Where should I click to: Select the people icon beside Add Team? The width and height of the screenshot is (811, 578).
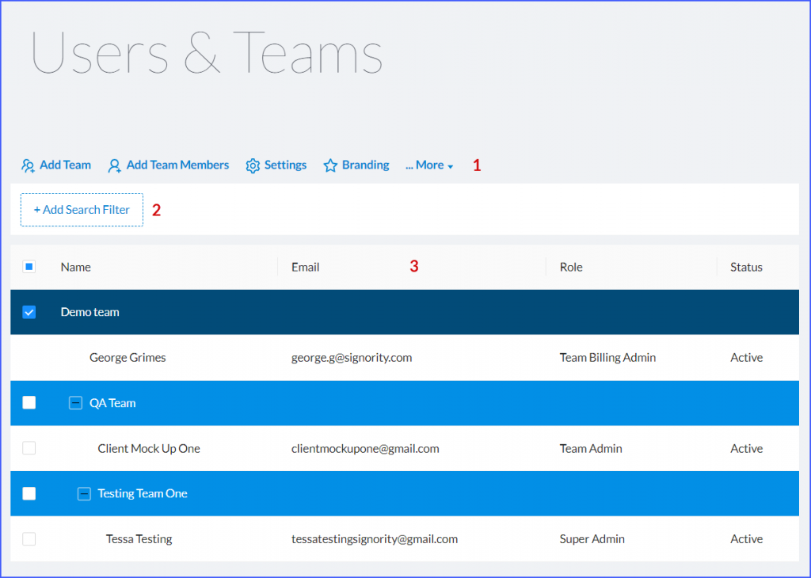click(x=28, y=165)
